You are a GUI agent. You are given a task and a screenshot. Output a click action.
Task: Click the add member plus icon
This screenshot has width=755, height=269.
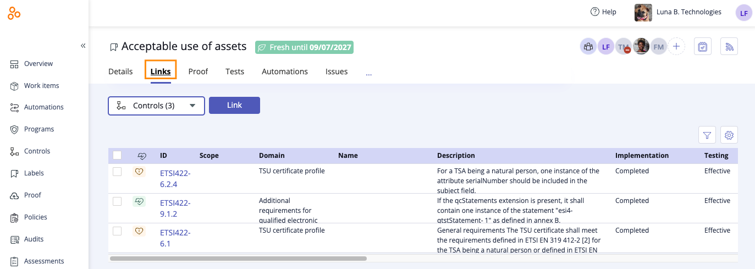tap(676, 47)
